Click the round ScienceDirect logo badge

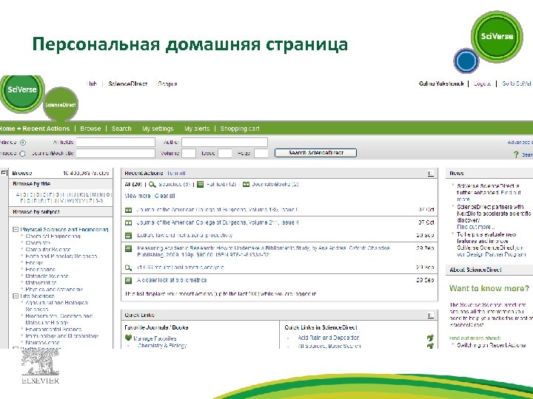coord(61,104)
